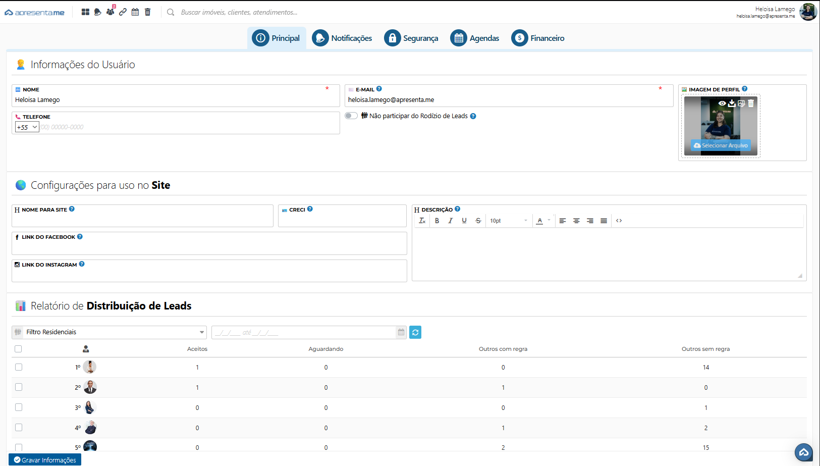
Task: Preview profile image with eye icon
Action: pos(722,103)
